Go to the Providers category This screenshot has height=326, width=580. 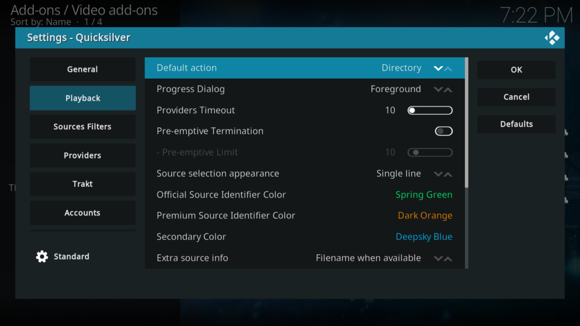(x=82, y=155)
